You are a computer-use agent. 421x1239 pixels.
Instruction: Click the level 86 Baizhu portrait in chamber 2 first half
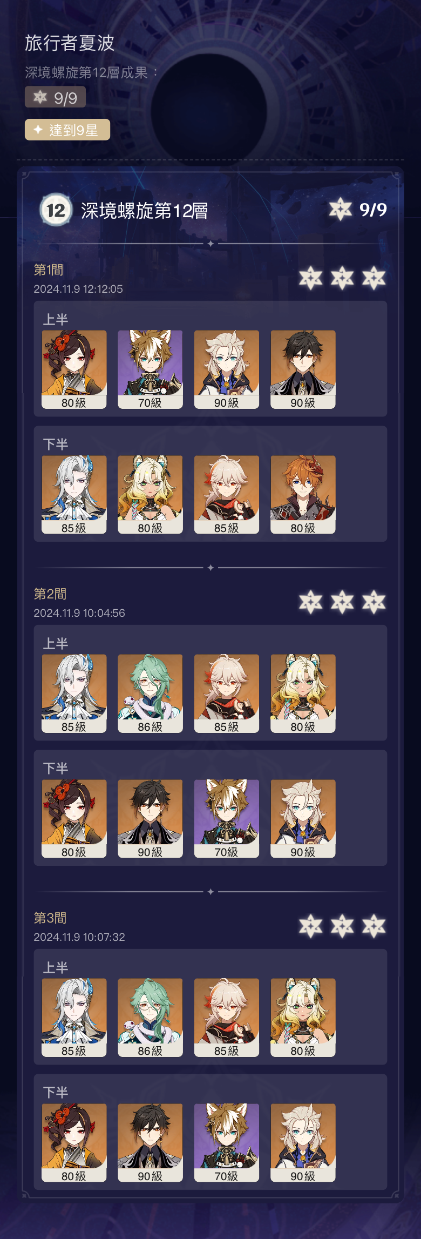click(x=150, y=693)
